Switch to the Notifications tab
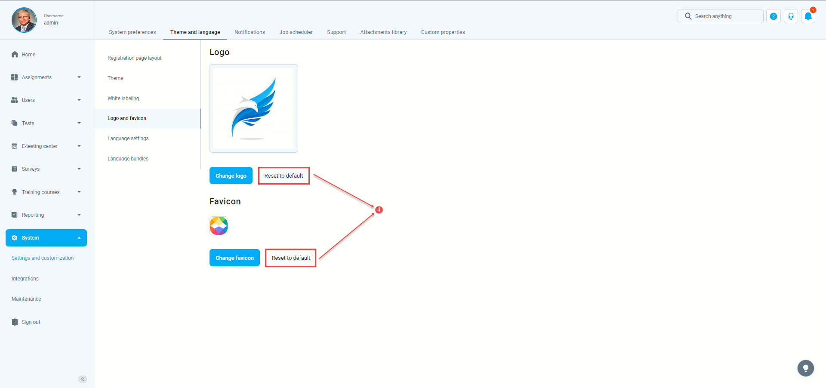 click(x=250, y=32)
